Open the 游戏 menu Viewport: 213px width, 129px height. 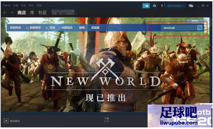[x=31, y=5]
